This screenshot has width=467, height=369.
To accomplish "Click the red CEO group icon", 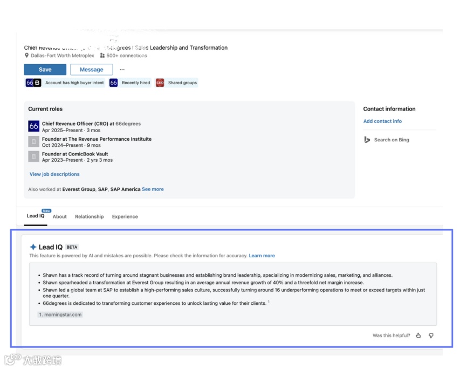I will (x=160, y=83).
